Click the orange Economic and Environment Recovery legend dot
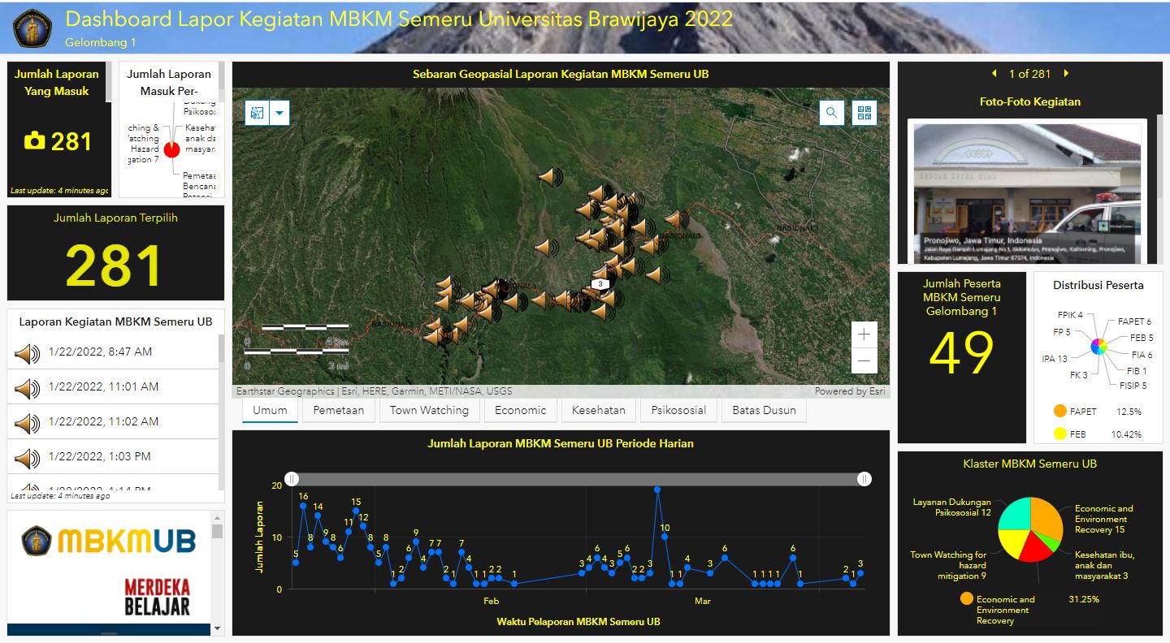 tap(966, 598)
